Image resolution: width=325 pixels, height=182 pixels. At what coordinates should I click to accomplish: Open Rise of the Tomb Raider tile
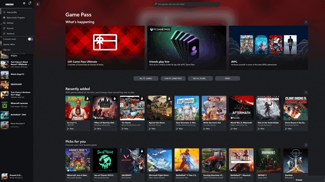point(269,113)
